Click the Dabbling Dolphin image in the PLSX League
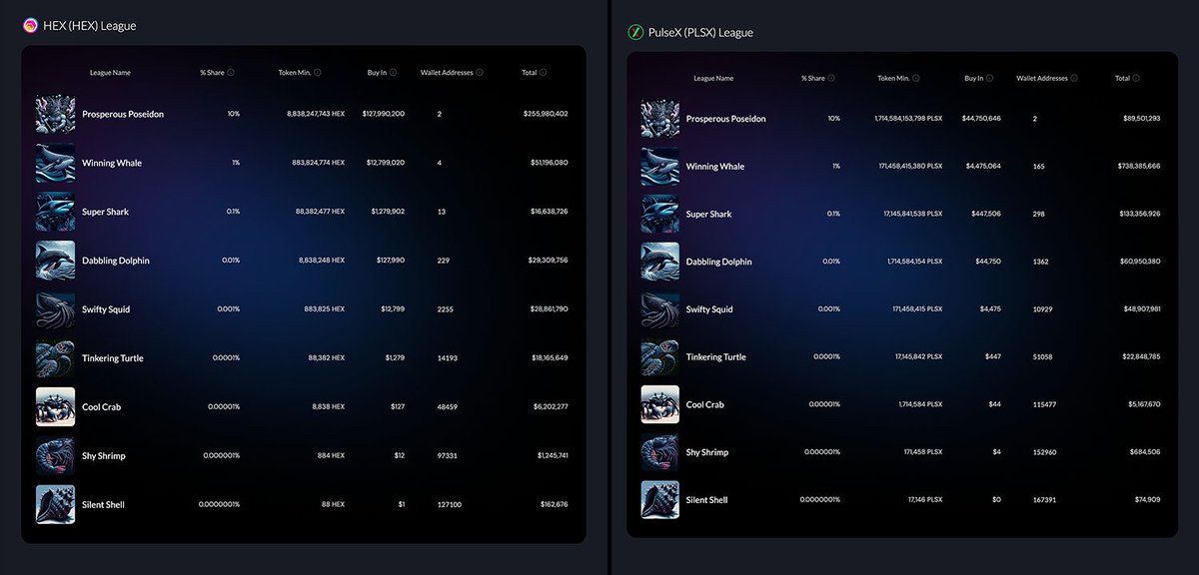Viewport: 1199px width, 575px height. click(x=660, y=262)
